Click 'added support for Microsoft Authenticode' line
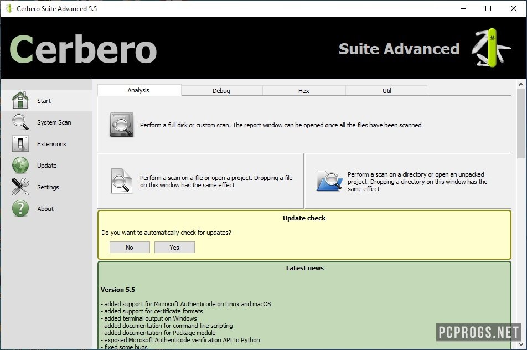The height and width of the screenshot is (350, 527). point(186,304)
